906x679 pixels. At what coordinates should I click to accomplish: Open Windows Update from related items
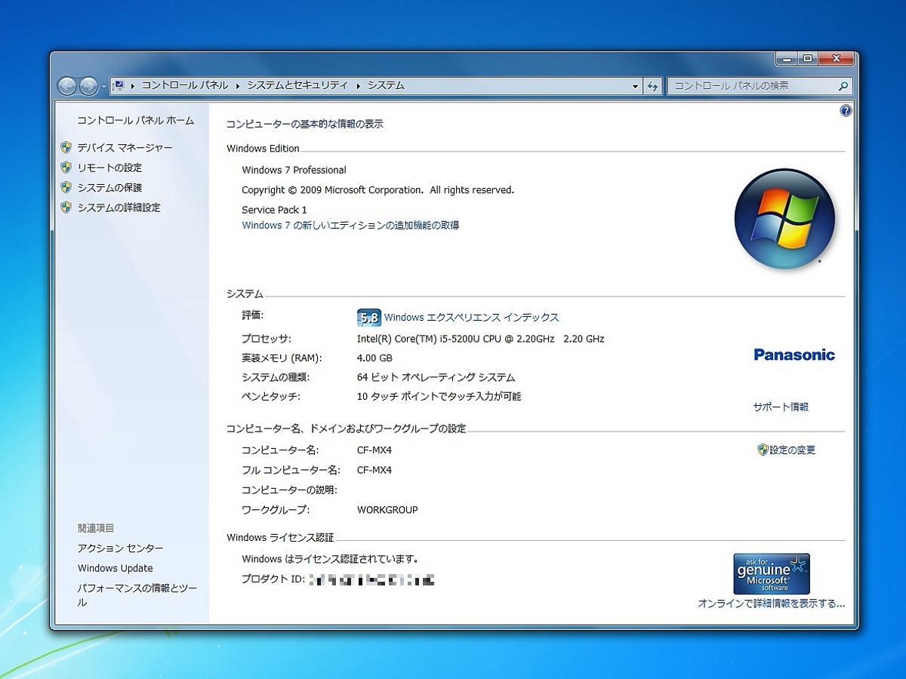115,568
